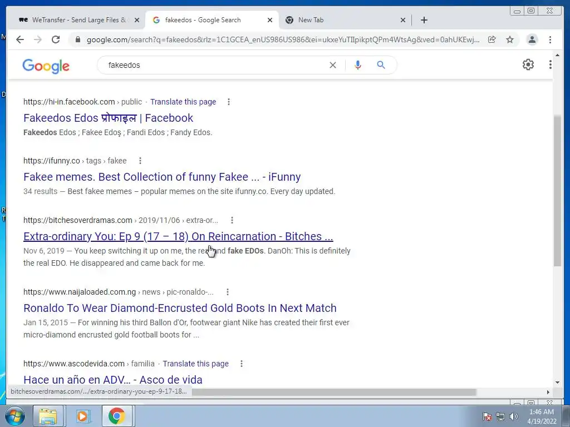Open the Chrome profile avatar
Image resolution: width=570 pixels, height=427 pixels.
tap(532, 39)
